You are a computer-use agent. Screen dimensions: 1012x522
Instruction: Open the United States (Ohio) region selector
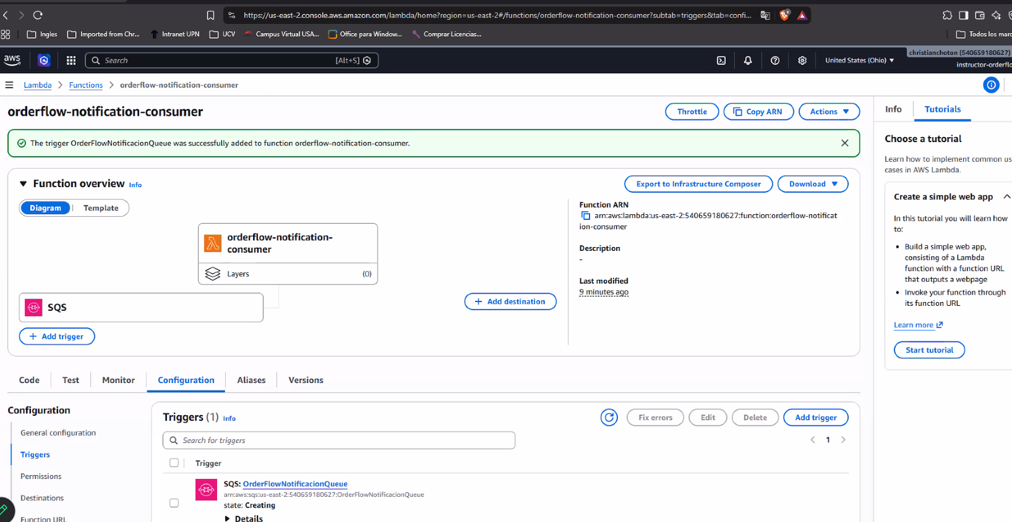(860, 60)
